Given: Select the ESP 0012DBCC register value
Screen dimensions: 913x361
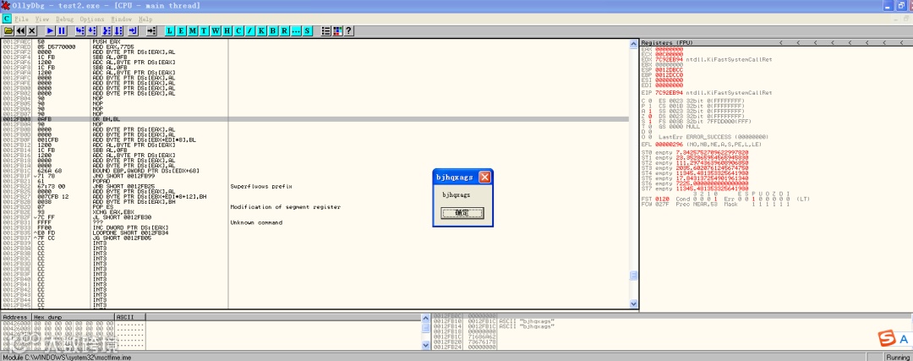Looking at the screenshot, I should click(667, 69).
